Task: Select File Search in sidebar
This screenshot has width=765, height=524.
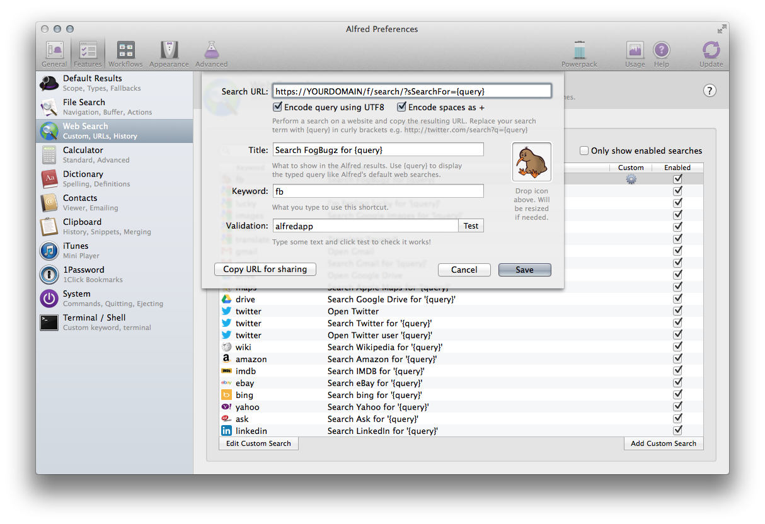Action: click(x=114, y=107)
